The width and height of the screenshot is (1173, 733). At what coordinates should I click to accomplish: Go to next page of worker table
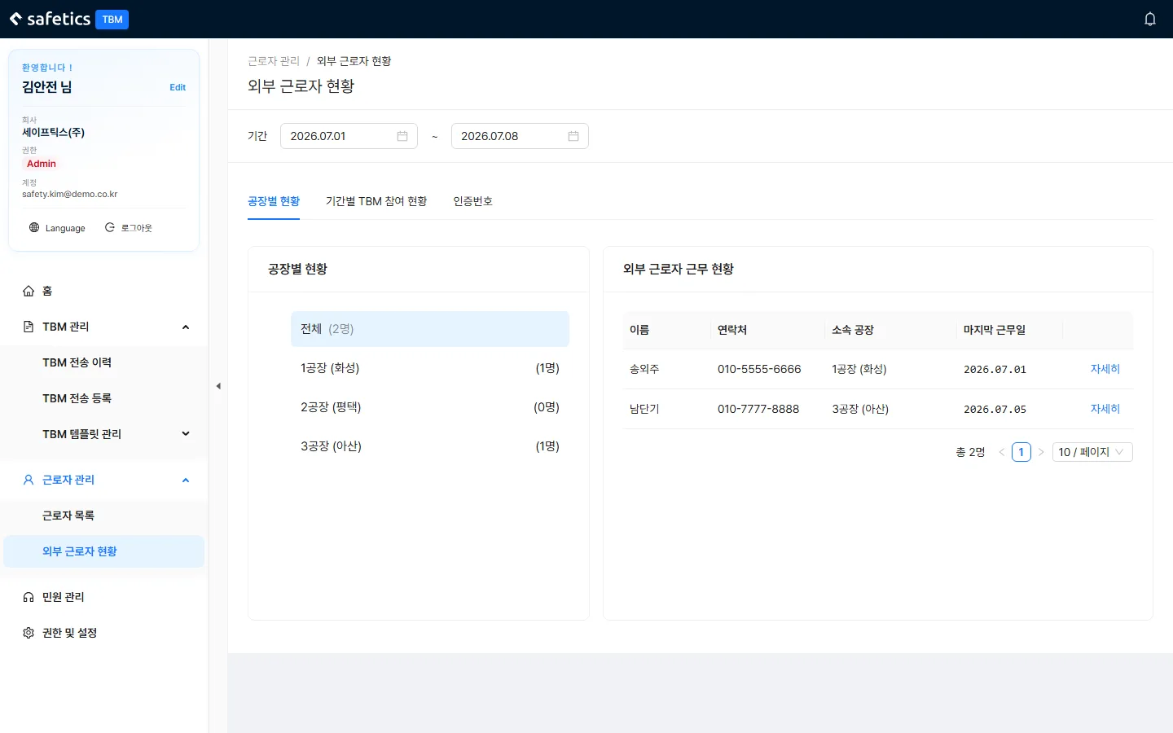1041,452
